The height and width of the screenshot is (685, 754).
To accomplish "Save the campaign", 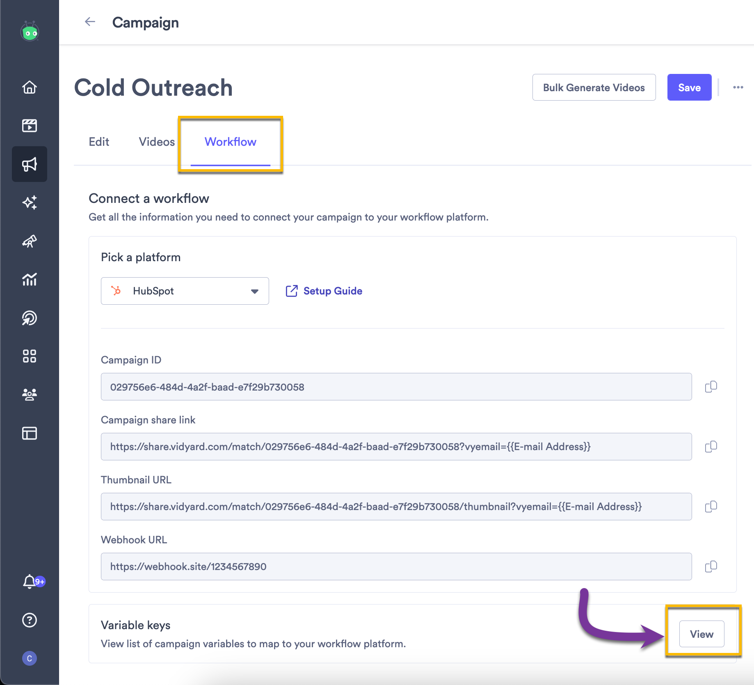I will [x=689, y=87].
